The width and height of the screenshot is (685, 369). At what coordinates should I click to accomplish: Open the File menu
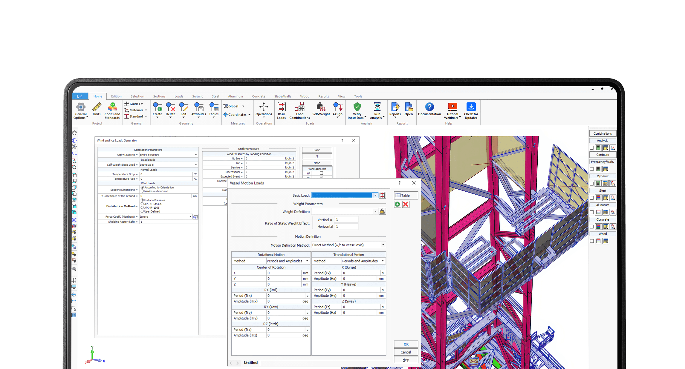click(x=79, y=96)
